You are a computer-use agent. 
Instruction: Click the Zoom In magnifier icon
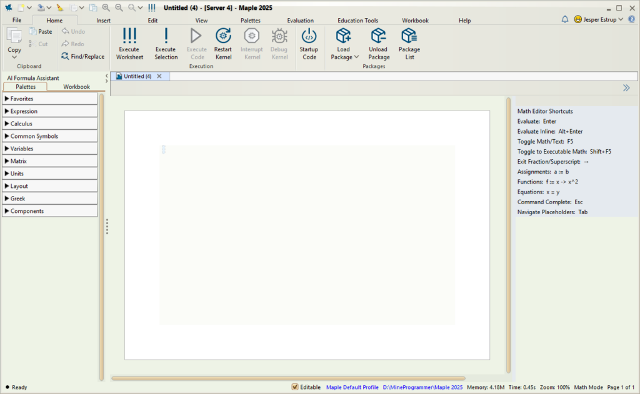tap(106, 7)
